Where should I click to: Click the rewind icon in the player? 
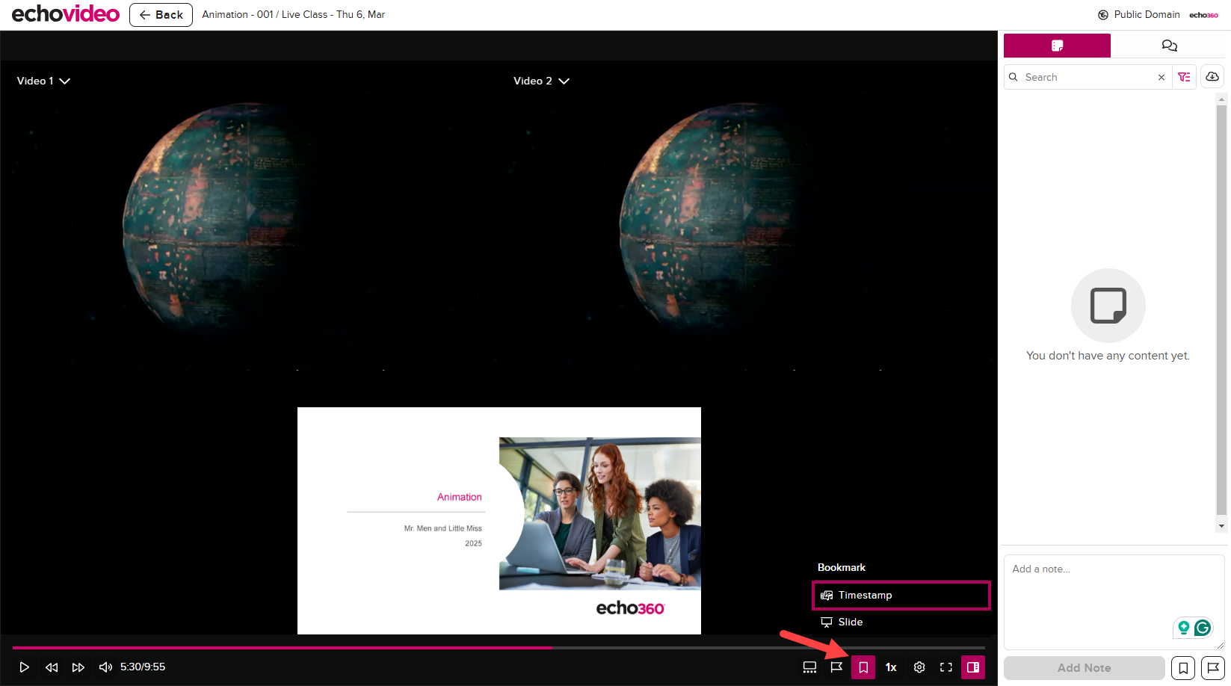[x=52, y=667]
